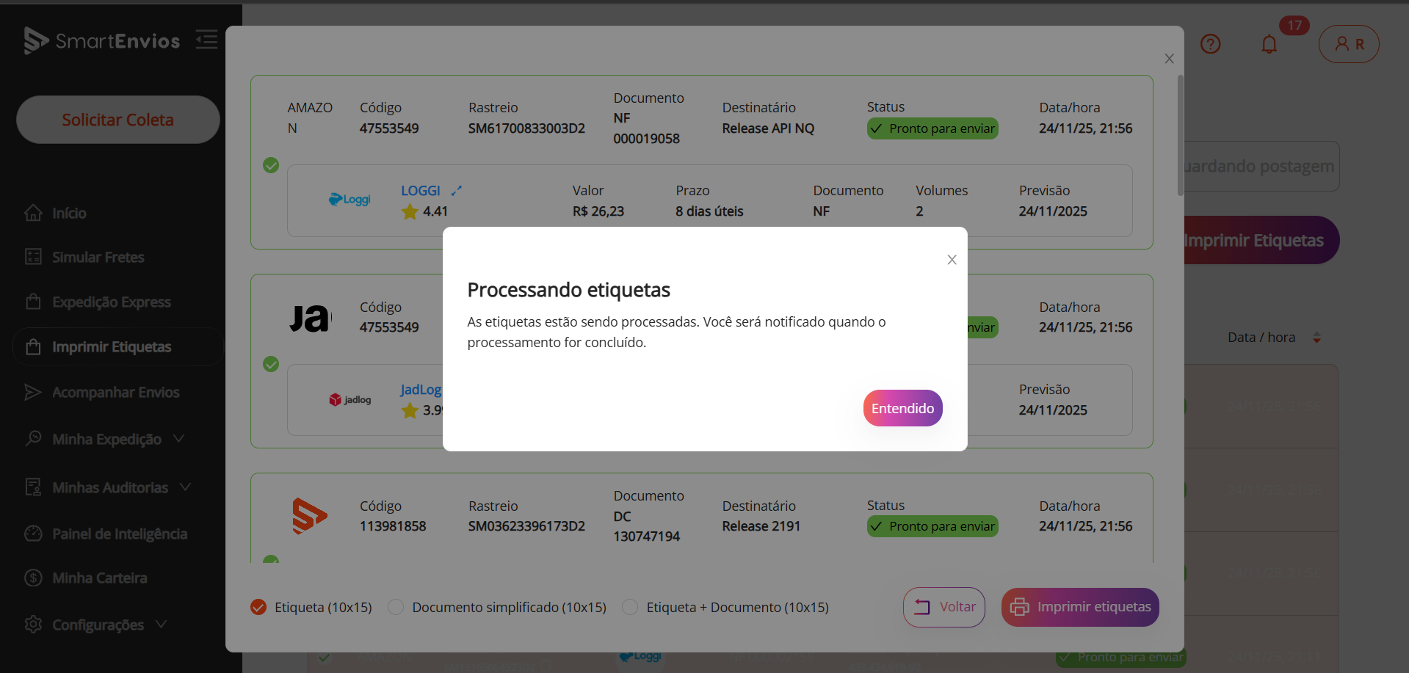Open the user profile R icon
The height and width of the screenshot is (673, 1409).
[x=1348, y=44]
